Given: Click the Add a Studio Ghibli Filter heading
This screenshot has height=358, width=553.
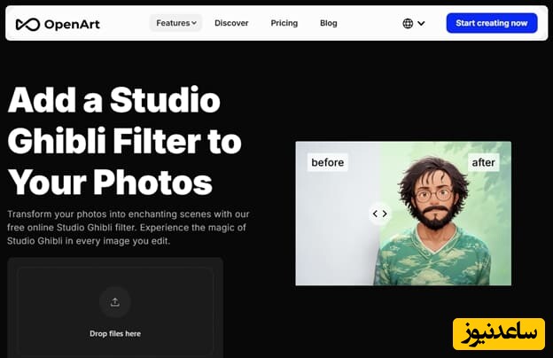Looking at the screenshot, I should pos(124,141).
